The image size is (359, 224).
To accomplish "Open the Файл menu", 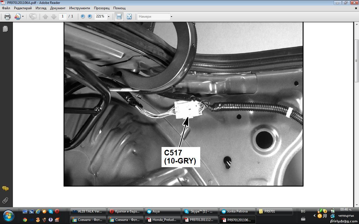I will coord(6,8).
